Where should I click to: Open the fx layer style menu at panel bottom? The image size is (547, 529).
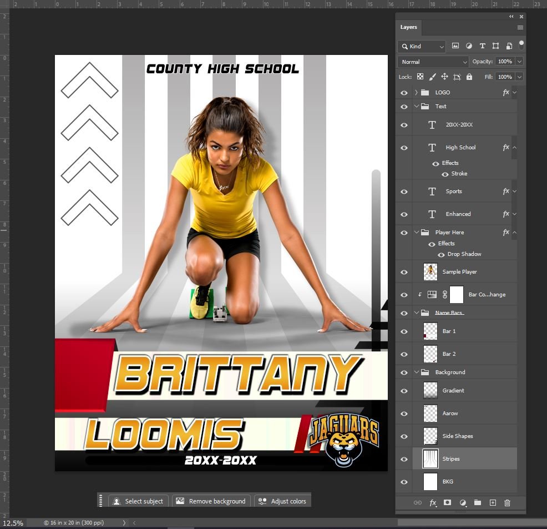point(433,503)
